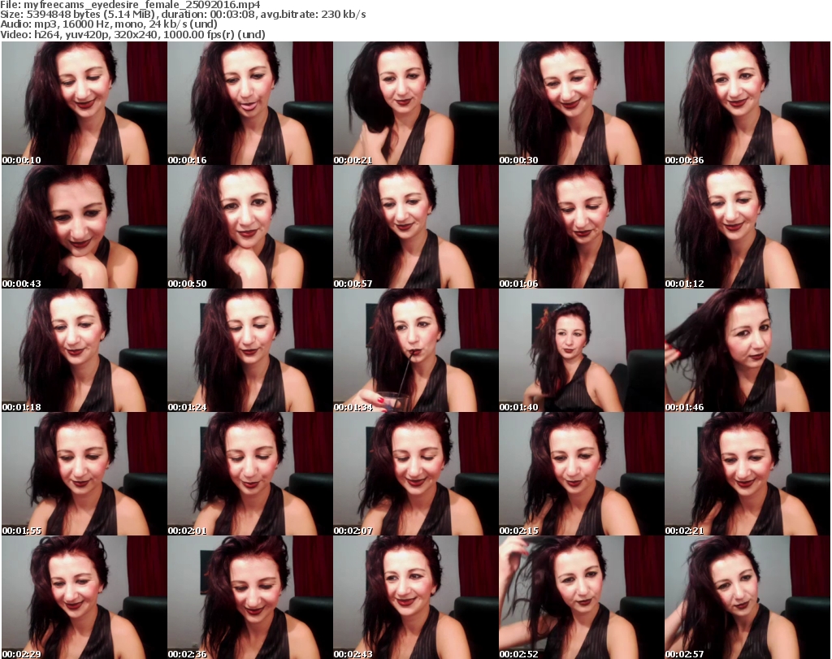Image resolution: width=832 pixels, height=659 pixels.
Task: Click the last thumbnail at 00:02:57
Action: click(x=747, y=597)
